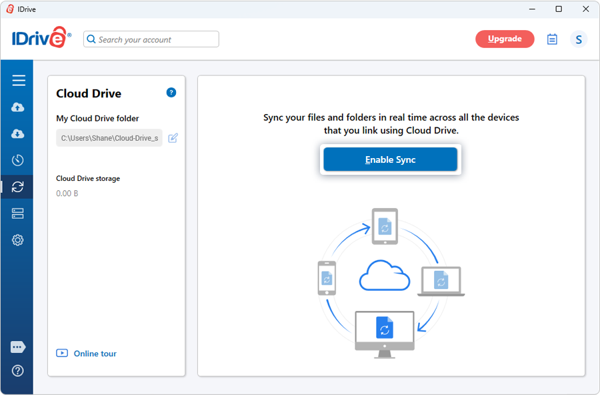Open your profile avatar S
Screen dimensions: 600x395
coord(579,39)
